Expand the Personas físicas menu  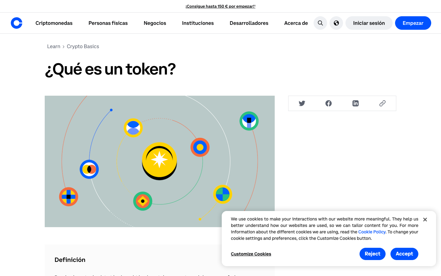tap(108, 23)
